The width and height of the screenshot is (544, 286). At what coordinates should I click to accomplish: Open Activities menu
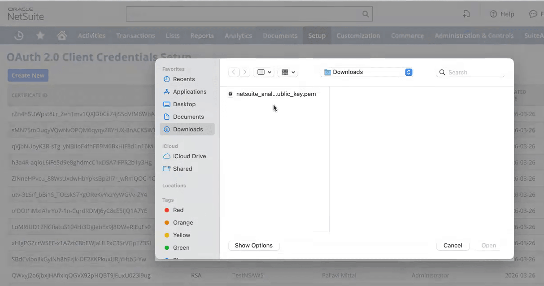click(x=91, y=35)
